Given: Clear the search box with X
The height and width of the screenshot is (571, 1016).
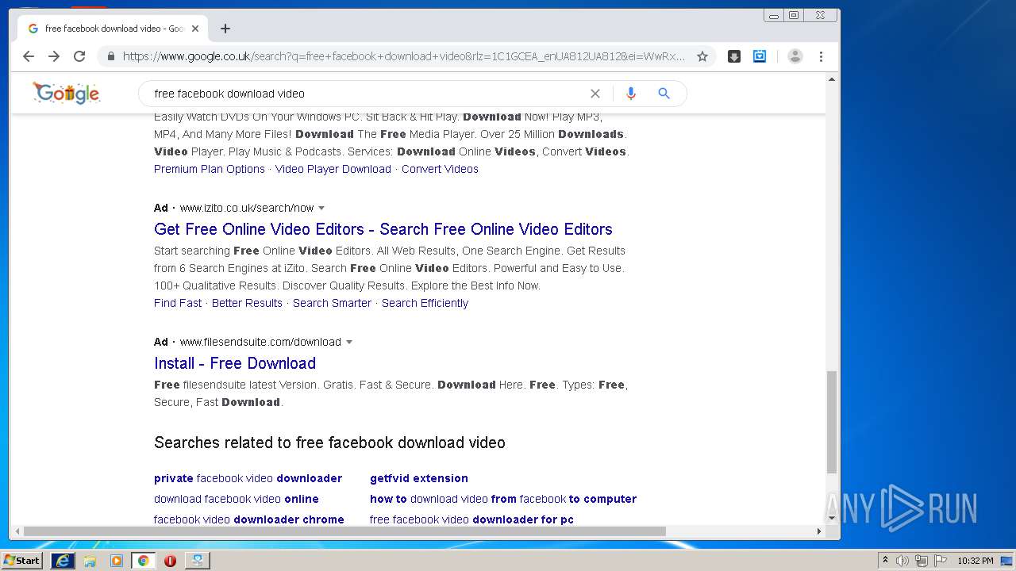Looking at the screenshot, I should click(x=595, y=94).
